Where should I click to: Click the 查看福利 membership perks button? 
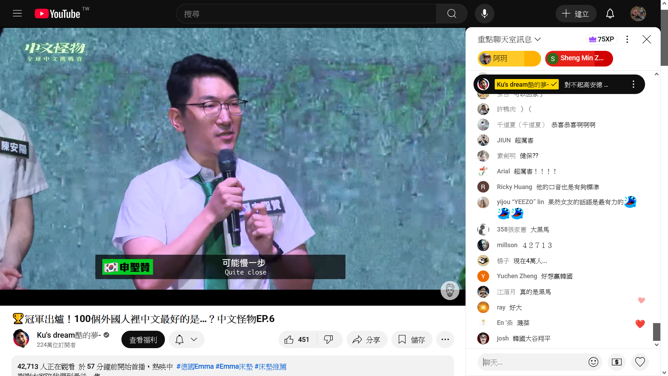coord(143,339)
